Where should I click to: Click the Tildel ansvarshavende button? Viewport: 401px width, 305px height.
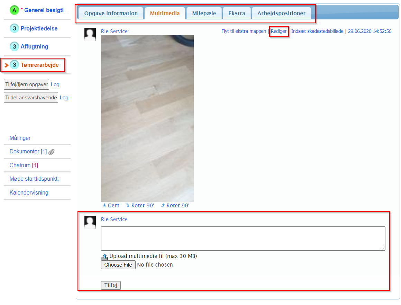click(x=31, y=98)
